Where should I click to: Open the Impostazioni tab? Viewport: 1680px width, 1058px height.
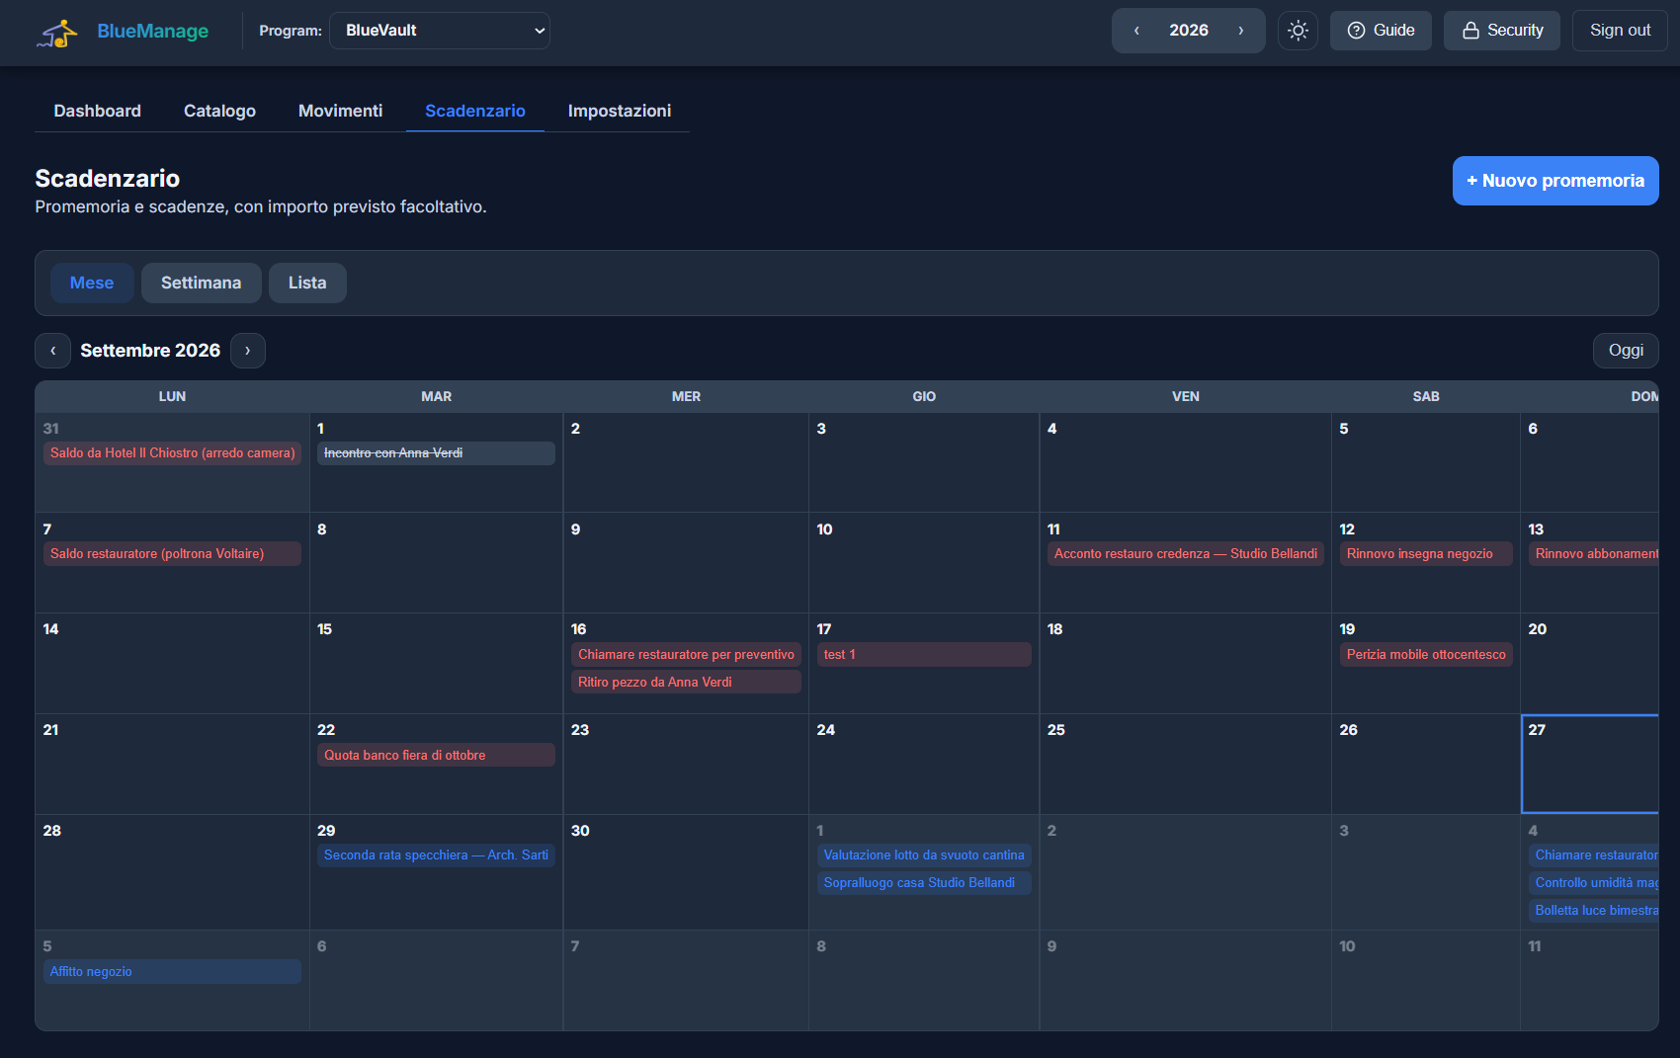[x=620, y=111]
